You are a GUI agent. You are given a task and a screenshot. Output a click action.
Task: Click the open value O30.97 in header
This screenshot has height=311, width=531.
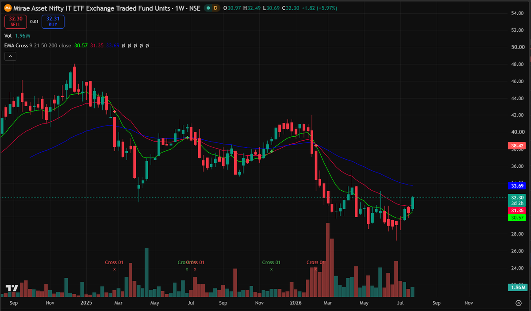click(232, 8)
